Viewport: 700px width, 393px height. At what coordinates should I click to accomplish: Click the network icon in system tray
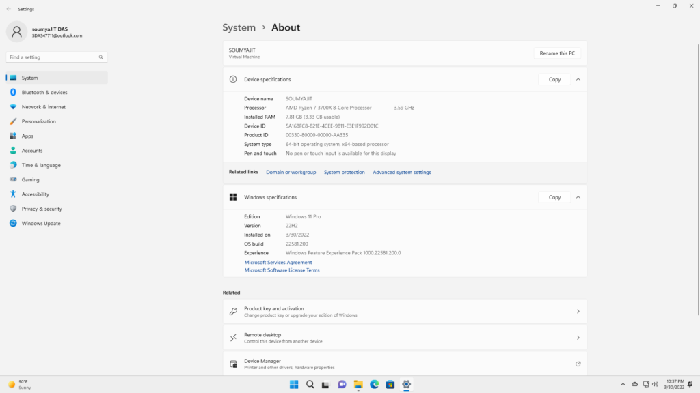point(646,384)
